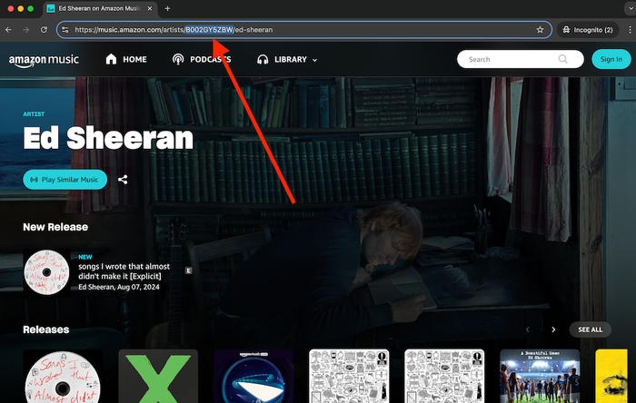Open the site information icon in address bar
Screen dimensions: 636x403
65,30
